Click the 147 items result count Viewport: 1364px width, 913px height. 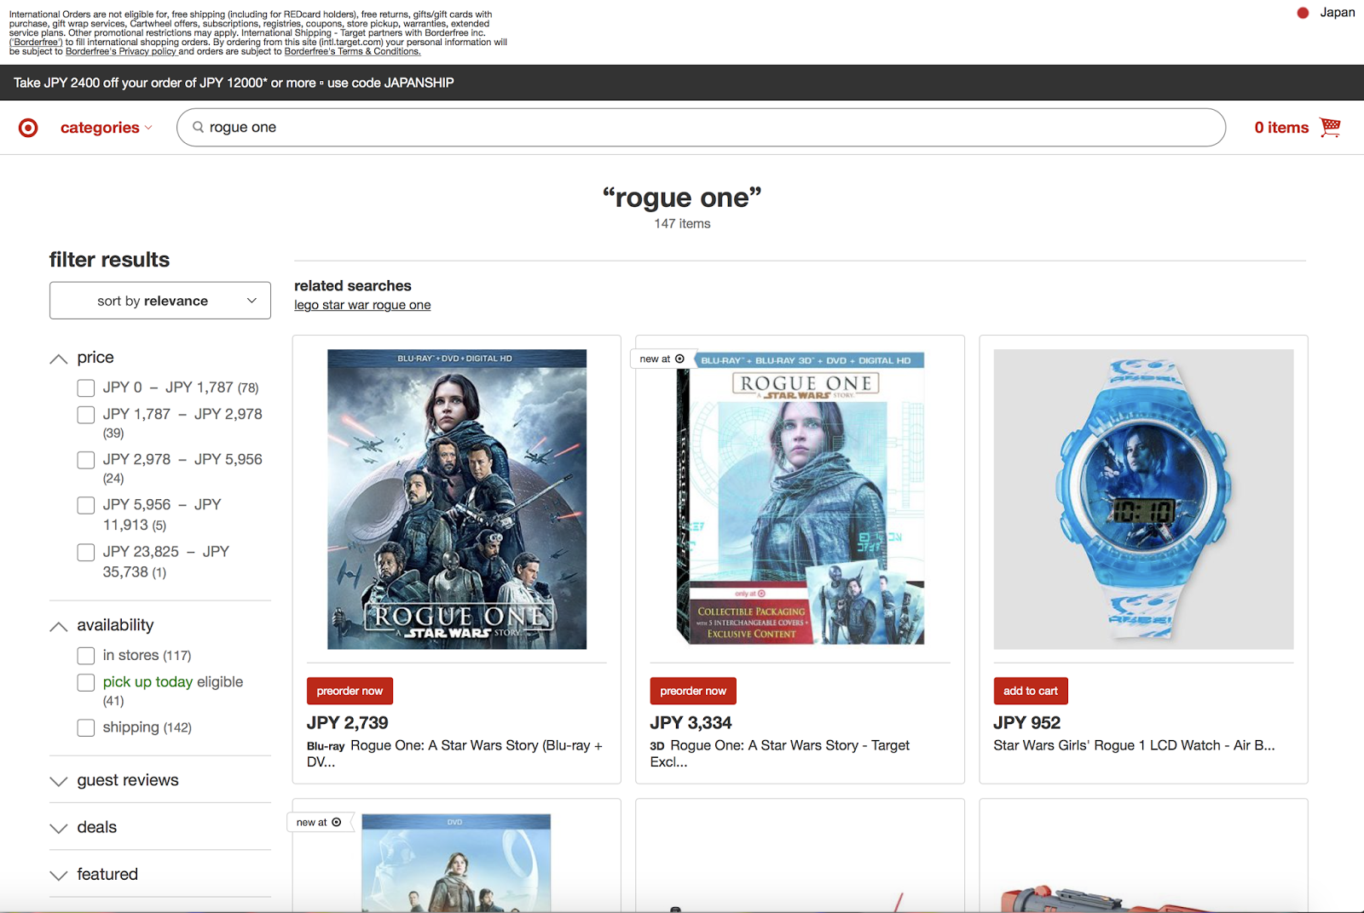[x=682, y=223]
